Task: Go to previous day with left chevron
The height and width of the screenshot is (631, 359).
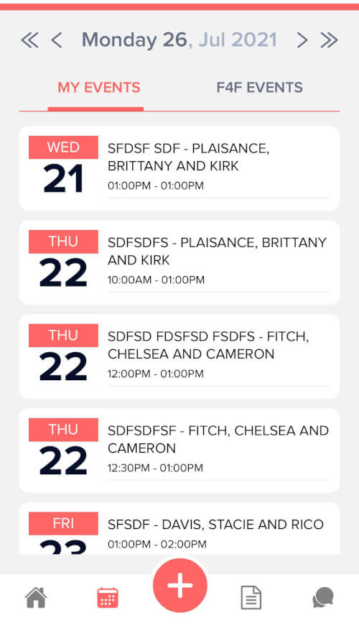Action: click(57, 40)
